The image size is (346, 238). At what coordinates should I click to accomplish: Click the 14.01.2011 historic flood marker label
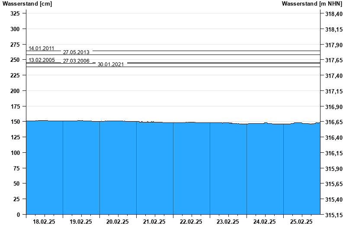(x=42, y=48)
